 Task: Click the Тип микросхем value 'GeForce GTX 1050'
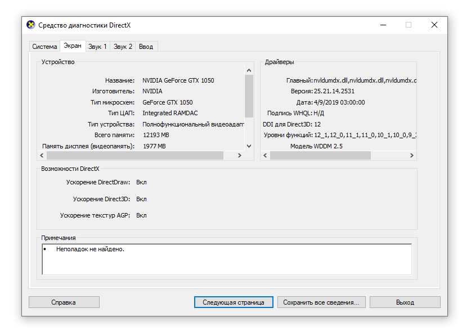click(168, 102)
